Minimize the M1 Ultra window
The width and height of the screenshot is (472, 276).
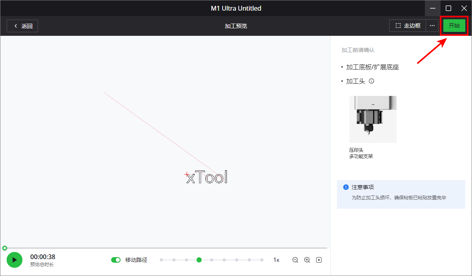coord(433,8)
